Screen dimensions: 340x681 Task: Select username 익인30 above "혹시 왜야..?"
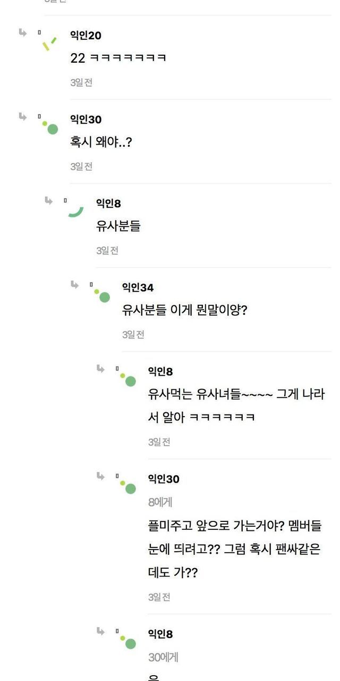pyautogui.click(x=86, y=120)
